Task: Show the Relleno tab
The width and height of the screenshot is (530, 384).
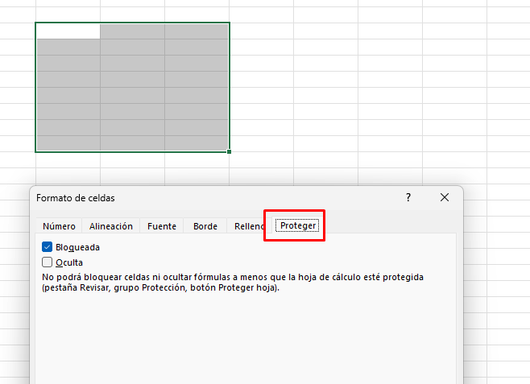Action: pos(248,226)
